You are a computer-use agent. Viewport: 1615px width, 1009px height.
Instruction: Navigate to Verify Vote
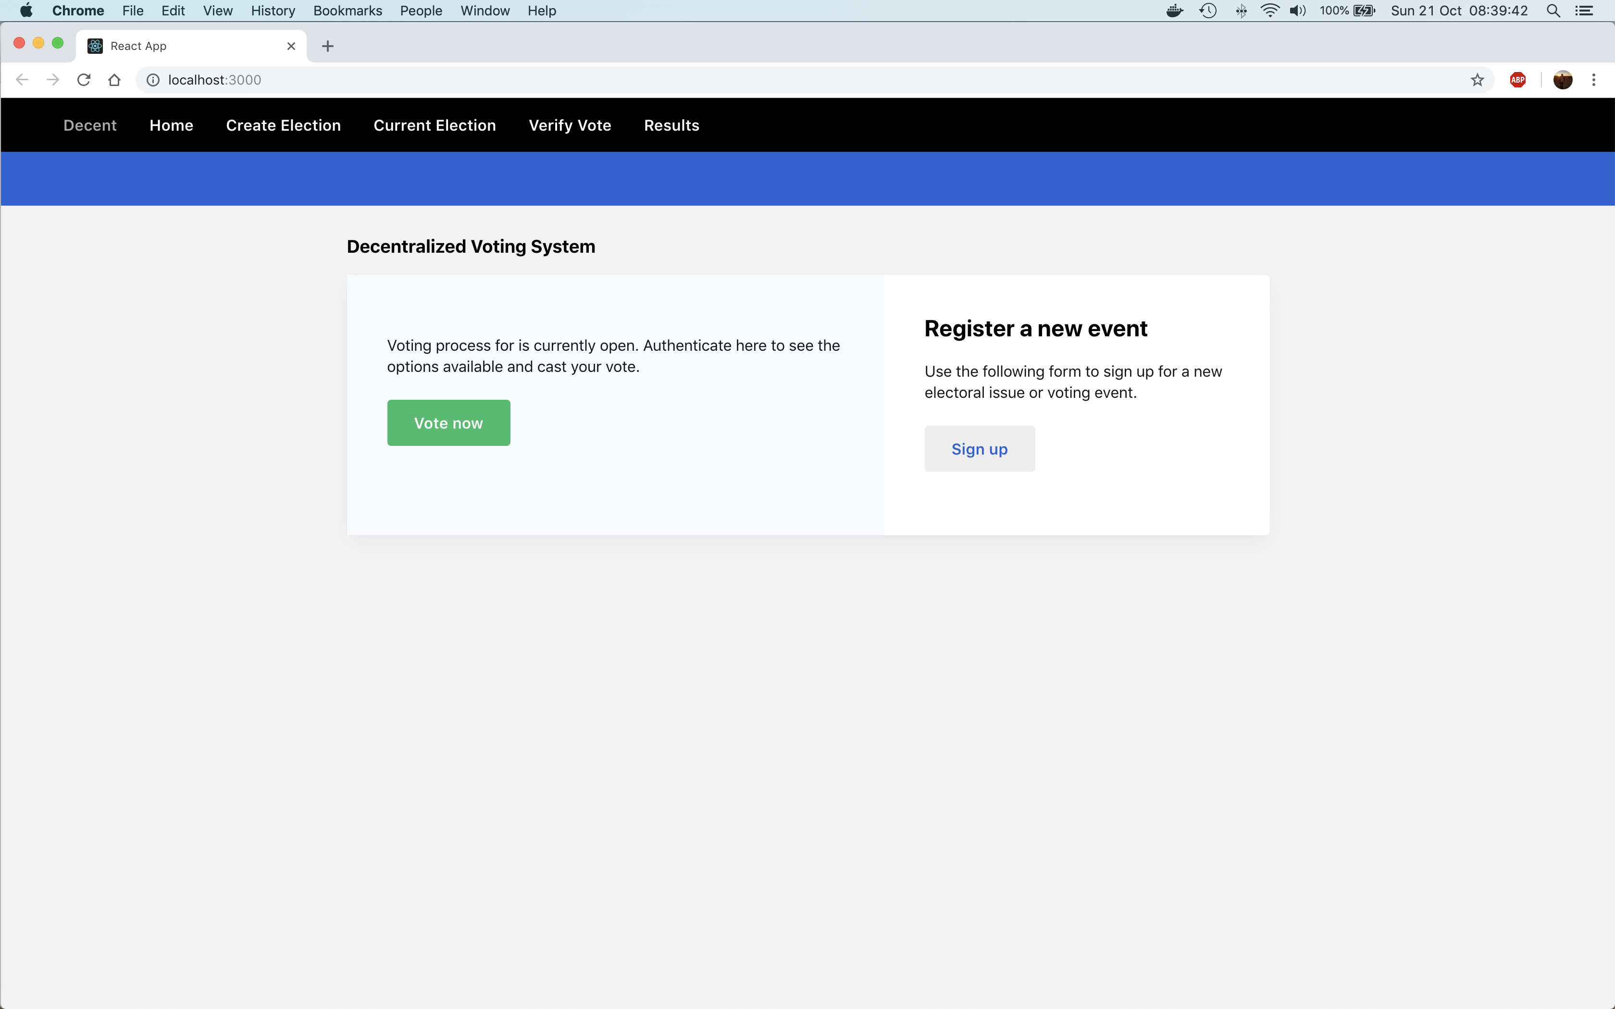click(x=569, y=125)
